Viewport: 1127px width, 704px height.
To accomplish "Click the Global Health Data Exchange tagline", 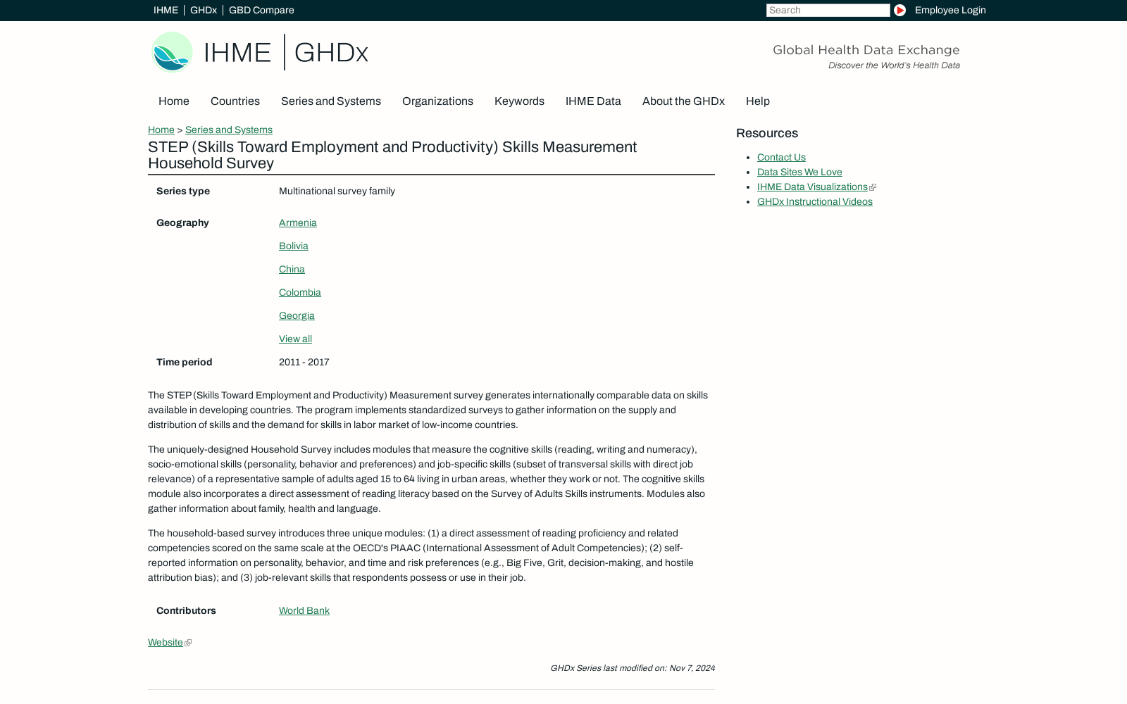I will 866,50.
